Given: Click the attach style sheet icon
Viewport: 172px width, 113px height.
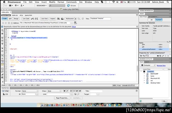Looking at the screenshot, I should 158,56.
